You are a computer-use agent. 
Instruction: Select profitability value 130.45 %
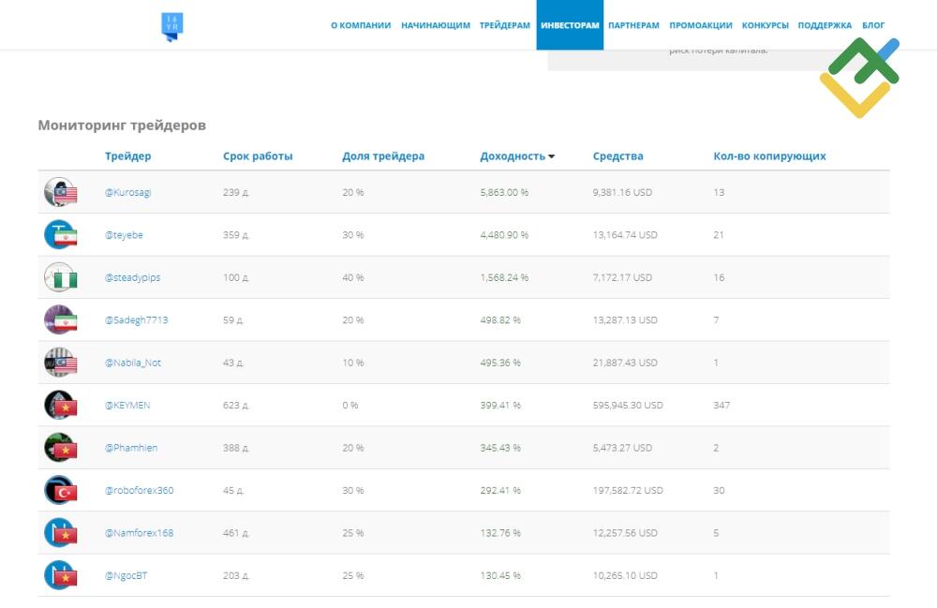point(500,575)
